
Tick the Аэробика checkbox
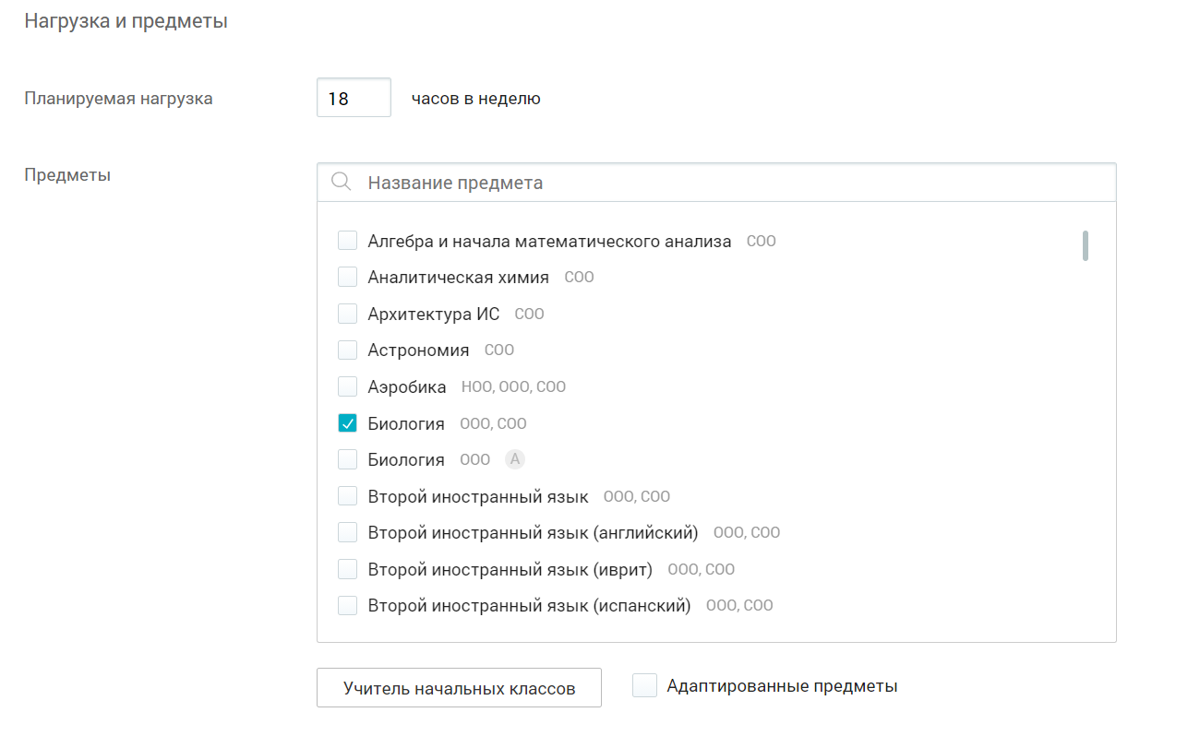coord(347,386)
